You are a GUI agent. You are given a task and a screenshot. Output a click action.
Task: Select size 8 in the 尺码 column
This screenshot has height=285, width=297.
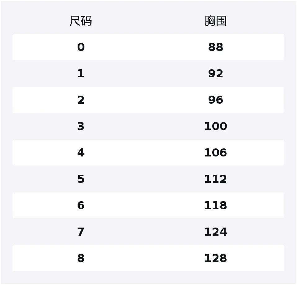[x=81, y=258]
